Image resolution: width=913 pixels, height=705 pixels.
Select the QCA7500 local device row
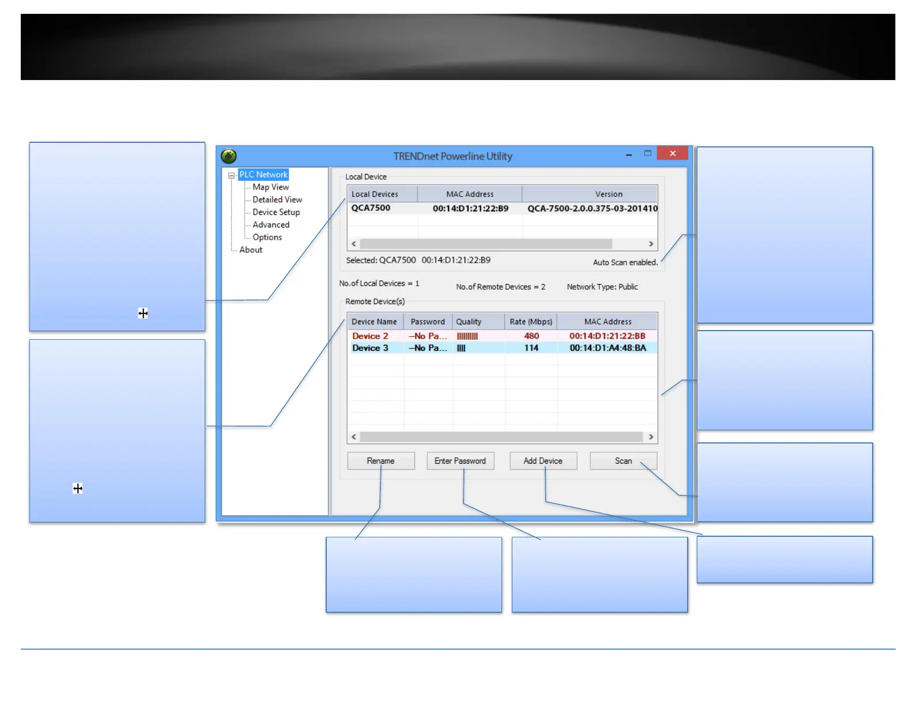(503, 208)
